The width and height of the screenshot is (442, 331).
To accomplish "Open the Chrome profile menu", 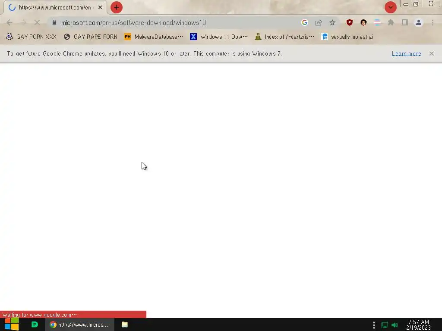I will click(419, 22).
